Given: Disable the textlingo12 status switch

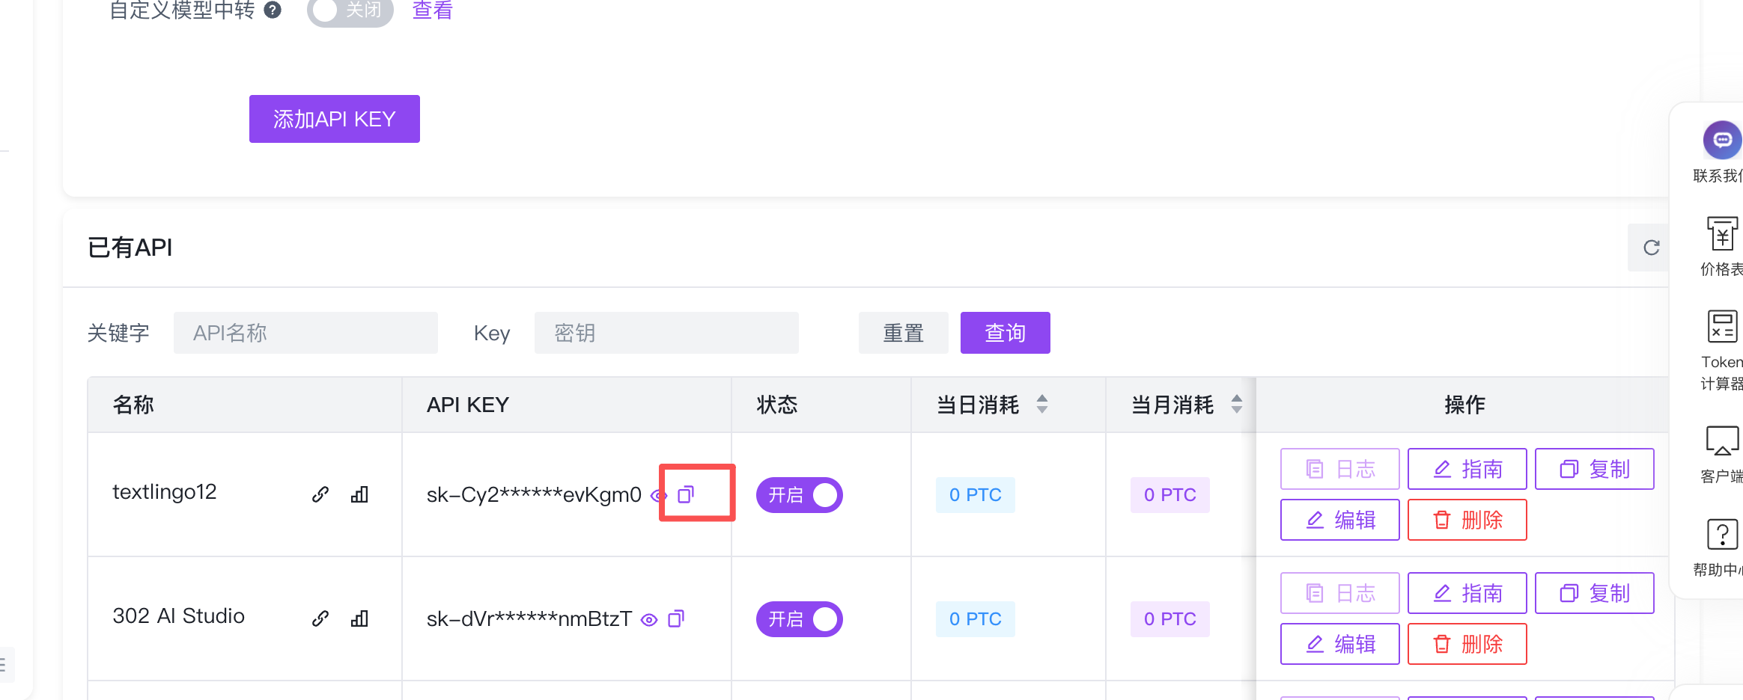Looking at the screenshot, I should pos(799,495).
